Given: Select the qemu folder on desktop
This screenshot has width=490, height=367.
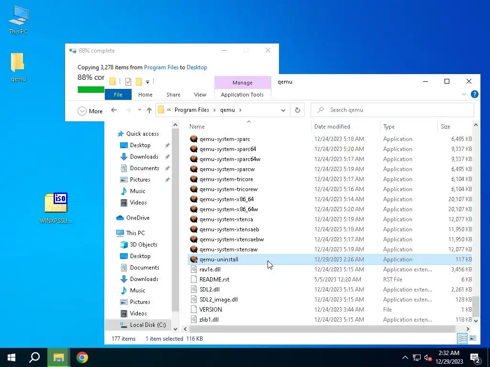Looking at the screenshot, I should tap(18, 67).
